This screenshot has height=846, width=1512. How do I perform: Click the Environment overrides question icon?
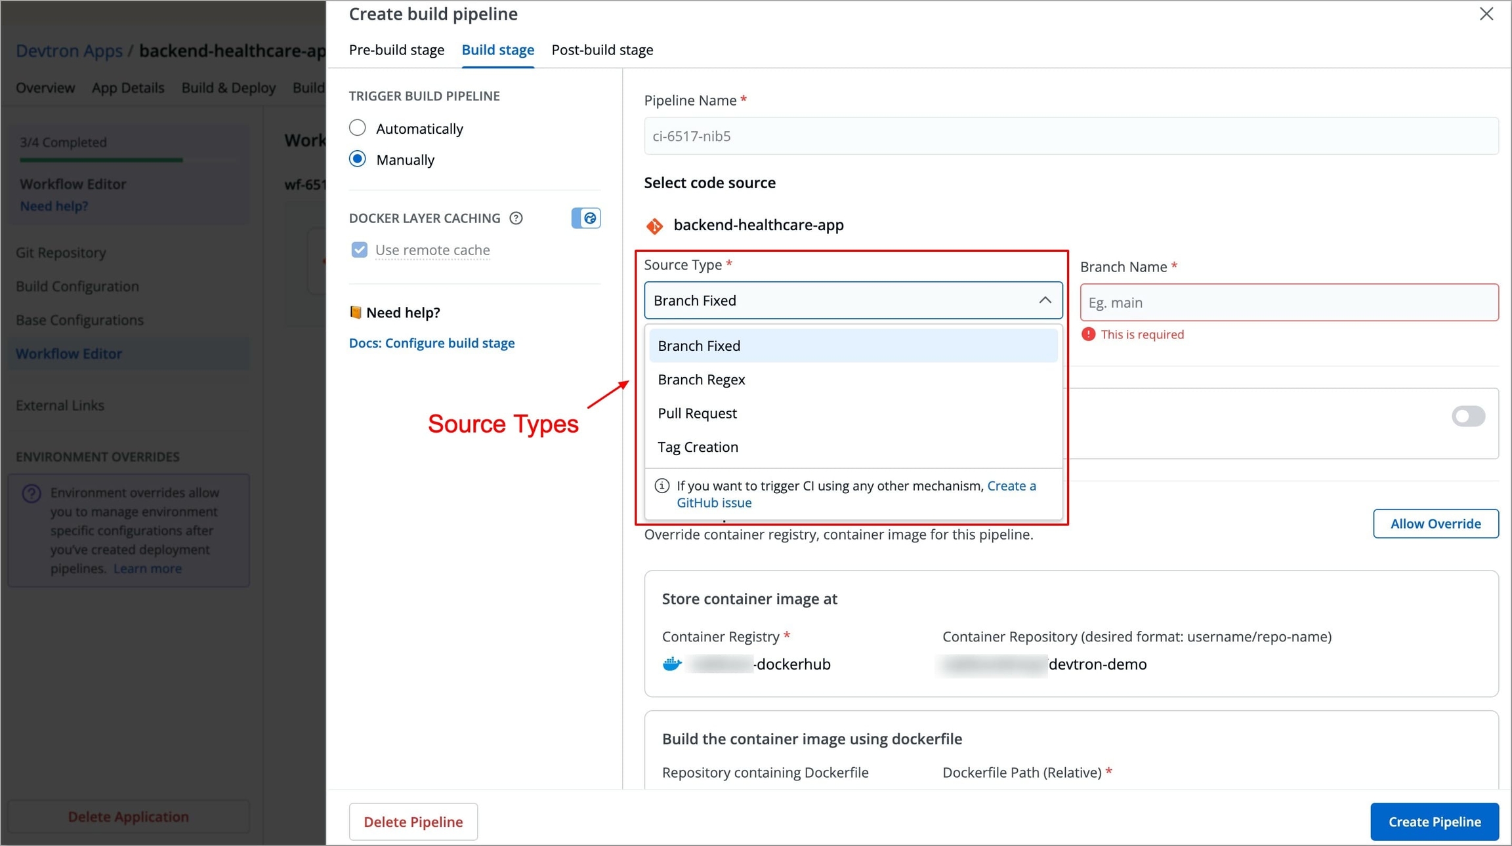[31, 493]
